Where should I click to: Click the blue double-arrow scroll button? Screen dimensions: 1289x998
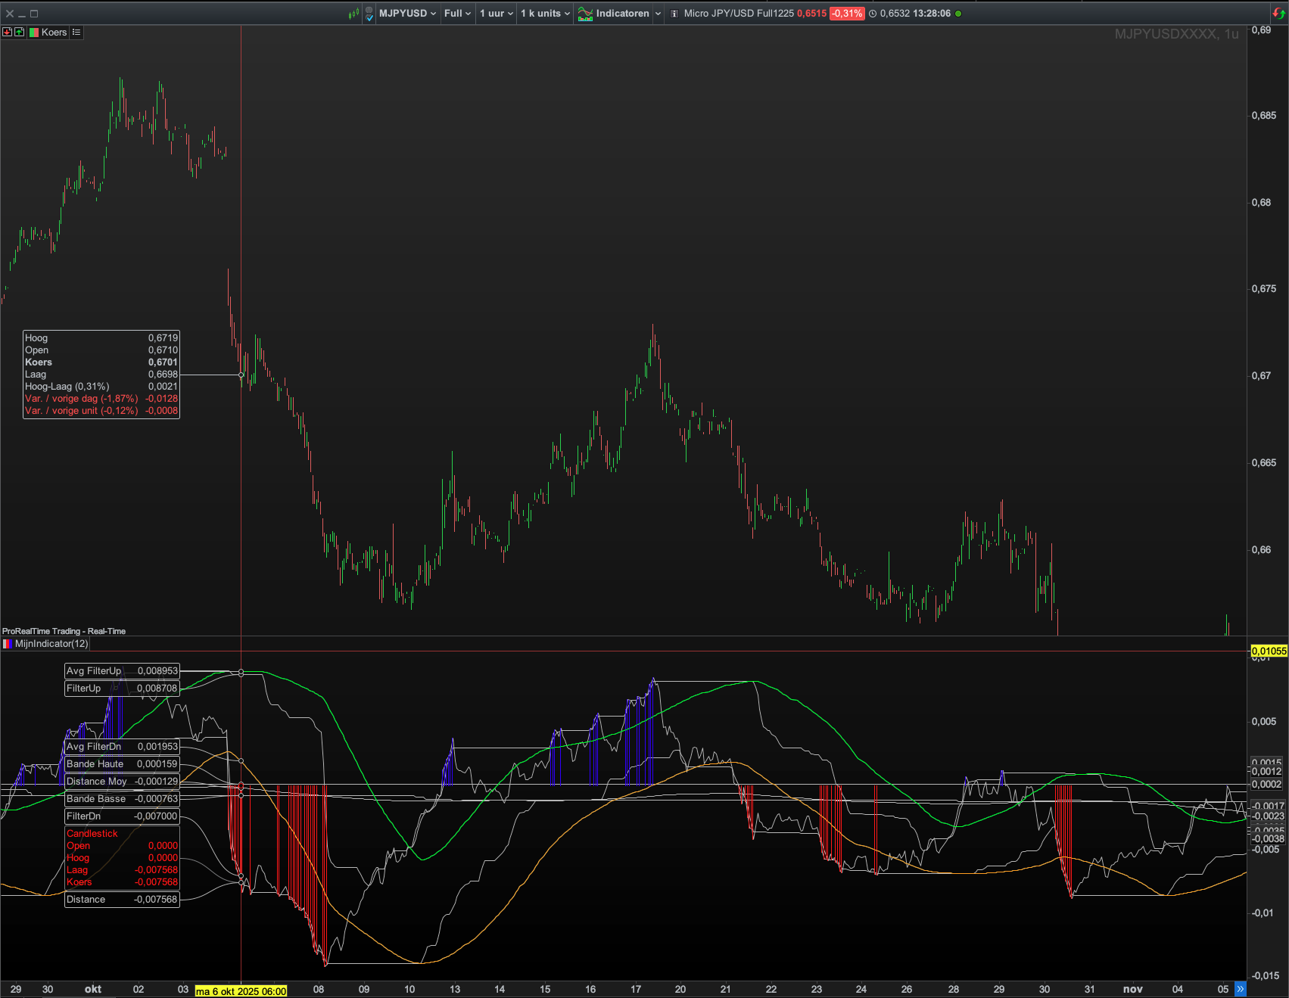point(1240,989)
